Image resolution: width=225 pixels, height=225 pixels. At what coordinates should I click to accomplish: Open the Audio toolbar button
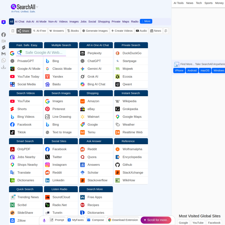point(141,31)
